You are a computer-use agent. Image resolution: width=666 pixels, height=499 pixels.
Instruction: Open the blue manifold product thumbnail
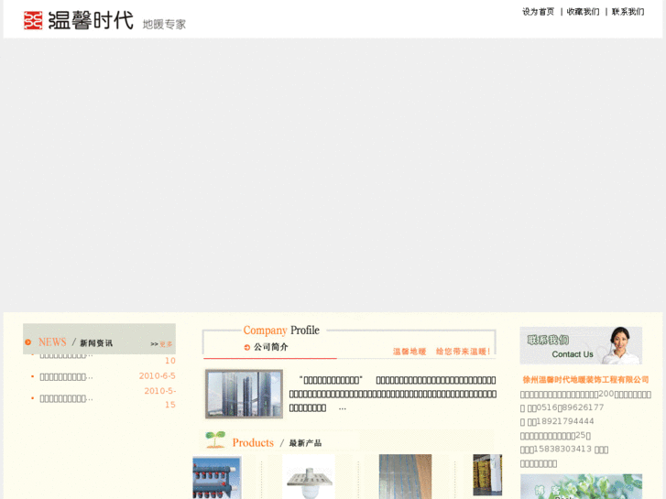coord(217,478)
